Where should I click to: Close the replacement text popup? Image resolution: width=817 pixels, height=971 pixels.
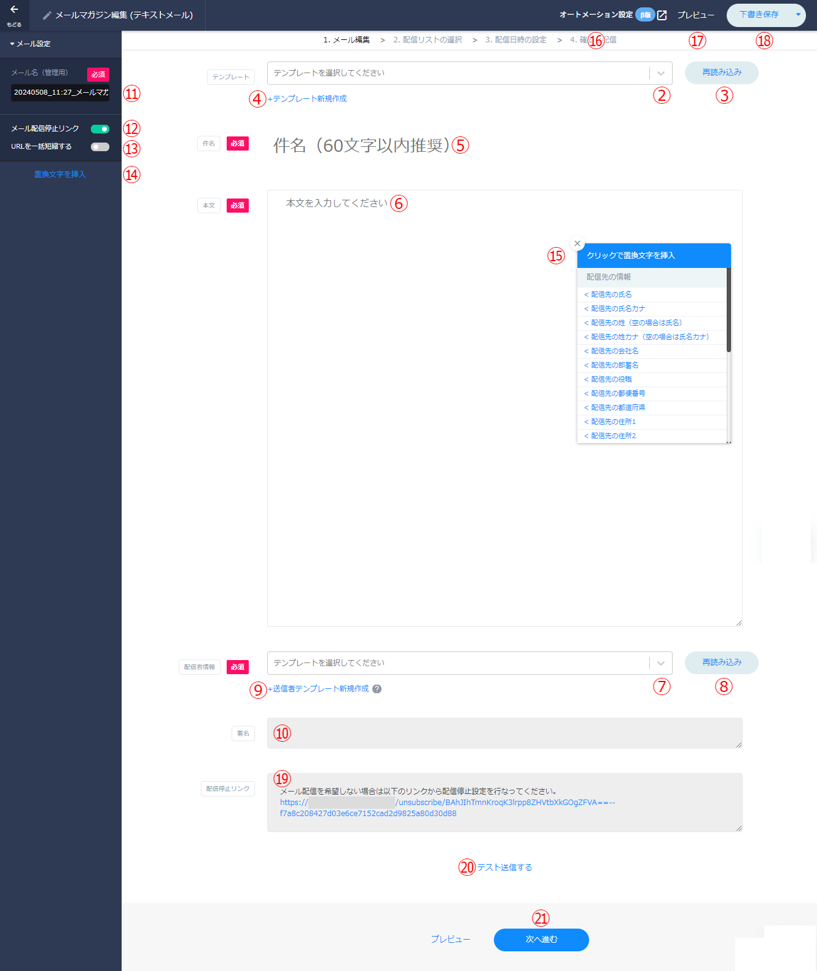pos(577,243)
